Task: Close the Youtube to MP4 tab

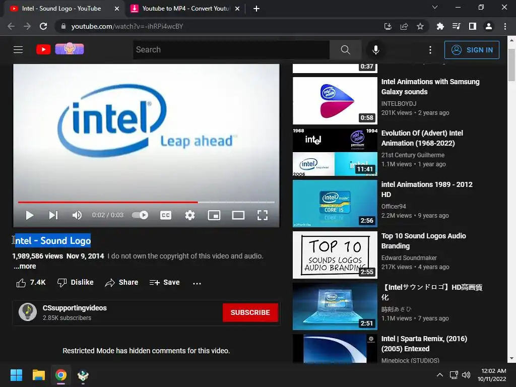Action: click(x=237, y=9)
